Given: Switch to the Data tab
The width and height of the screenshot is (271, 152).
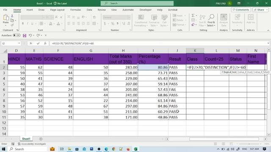Looking at the screenshot, I should pos(89,10).
